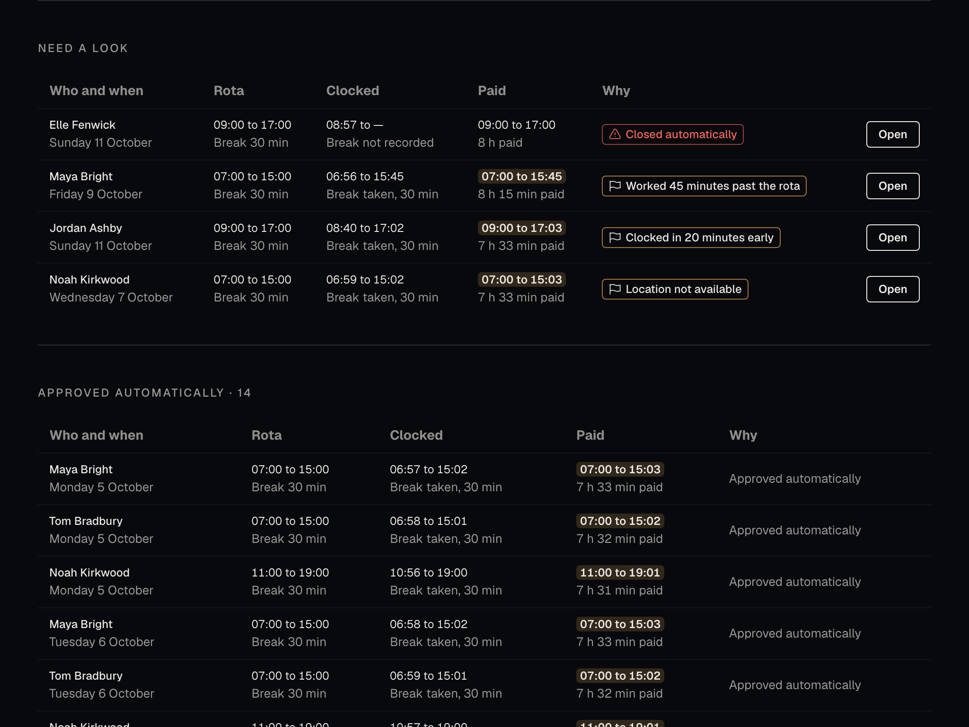Click highlighted paid time 07:00 to 15:45
The width and height of the screenshot is (969, 727).
tap(521, 177)
